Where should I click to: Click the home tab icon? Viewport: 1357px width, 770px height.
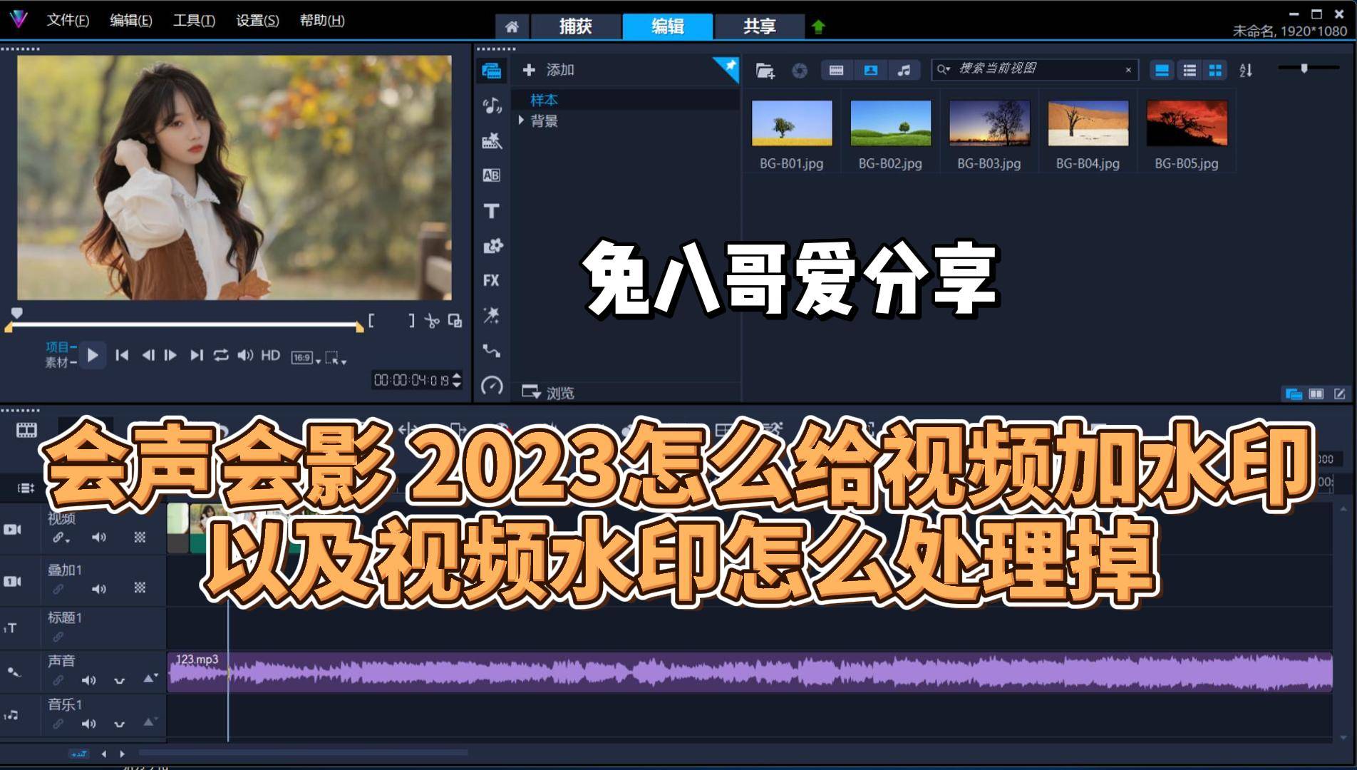click(x=512, y=26)
